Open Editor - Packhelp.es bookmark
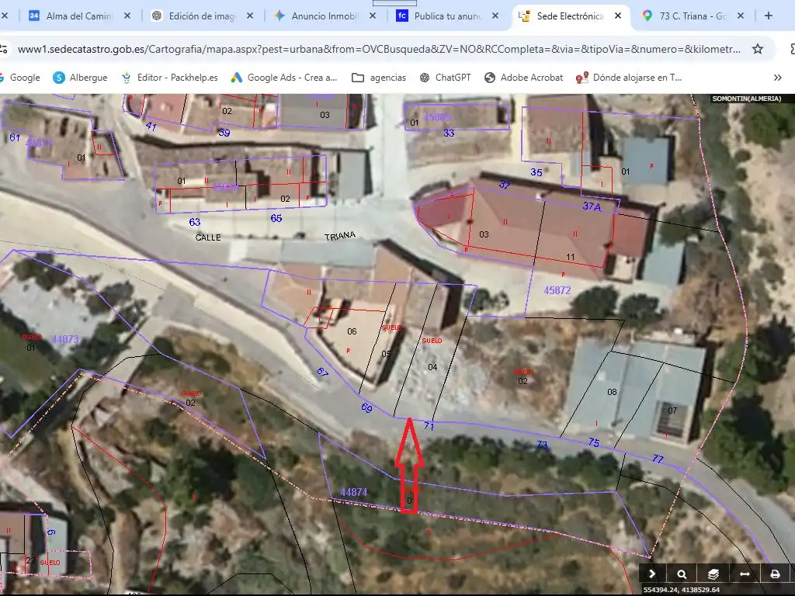 170,78
